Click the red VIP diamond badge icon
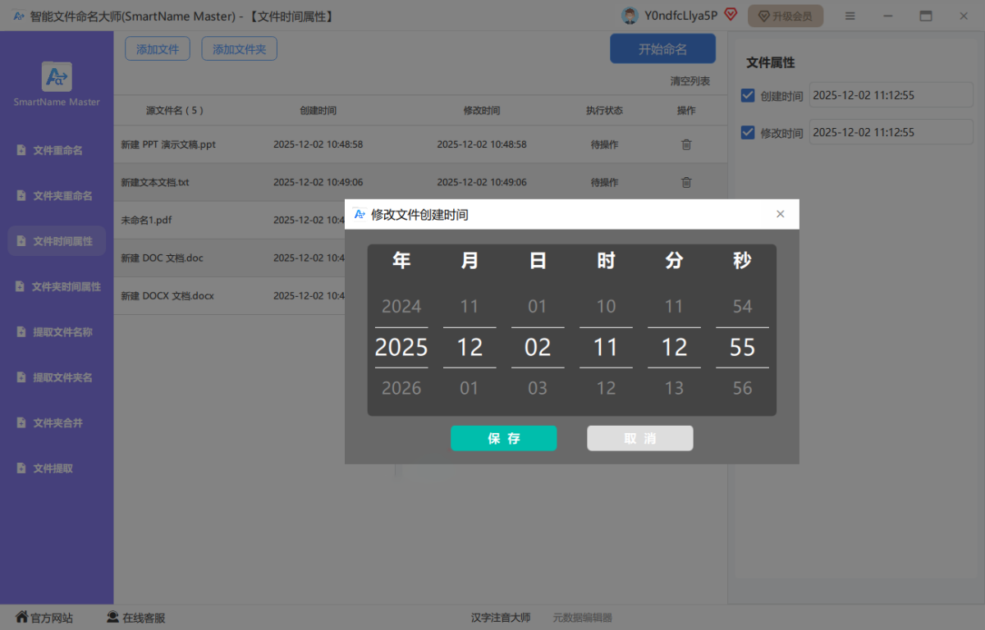Image resolution: width=985 pixels, height=630 pixels. pos(731,15)
